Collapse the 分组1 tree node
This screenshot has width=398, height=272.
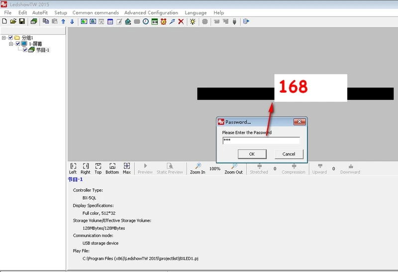[3, 38]
